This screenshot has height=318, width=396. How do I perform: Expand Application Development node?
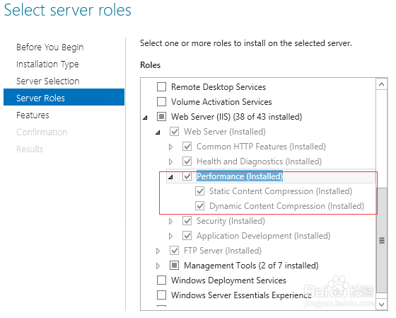(x=170, y=237)
